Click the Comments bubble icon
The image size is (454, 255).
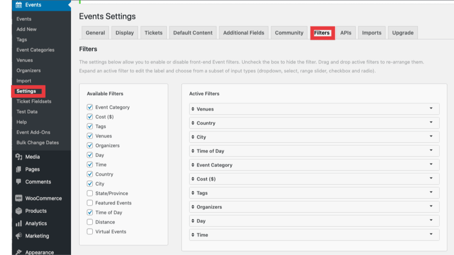(19, 182)
